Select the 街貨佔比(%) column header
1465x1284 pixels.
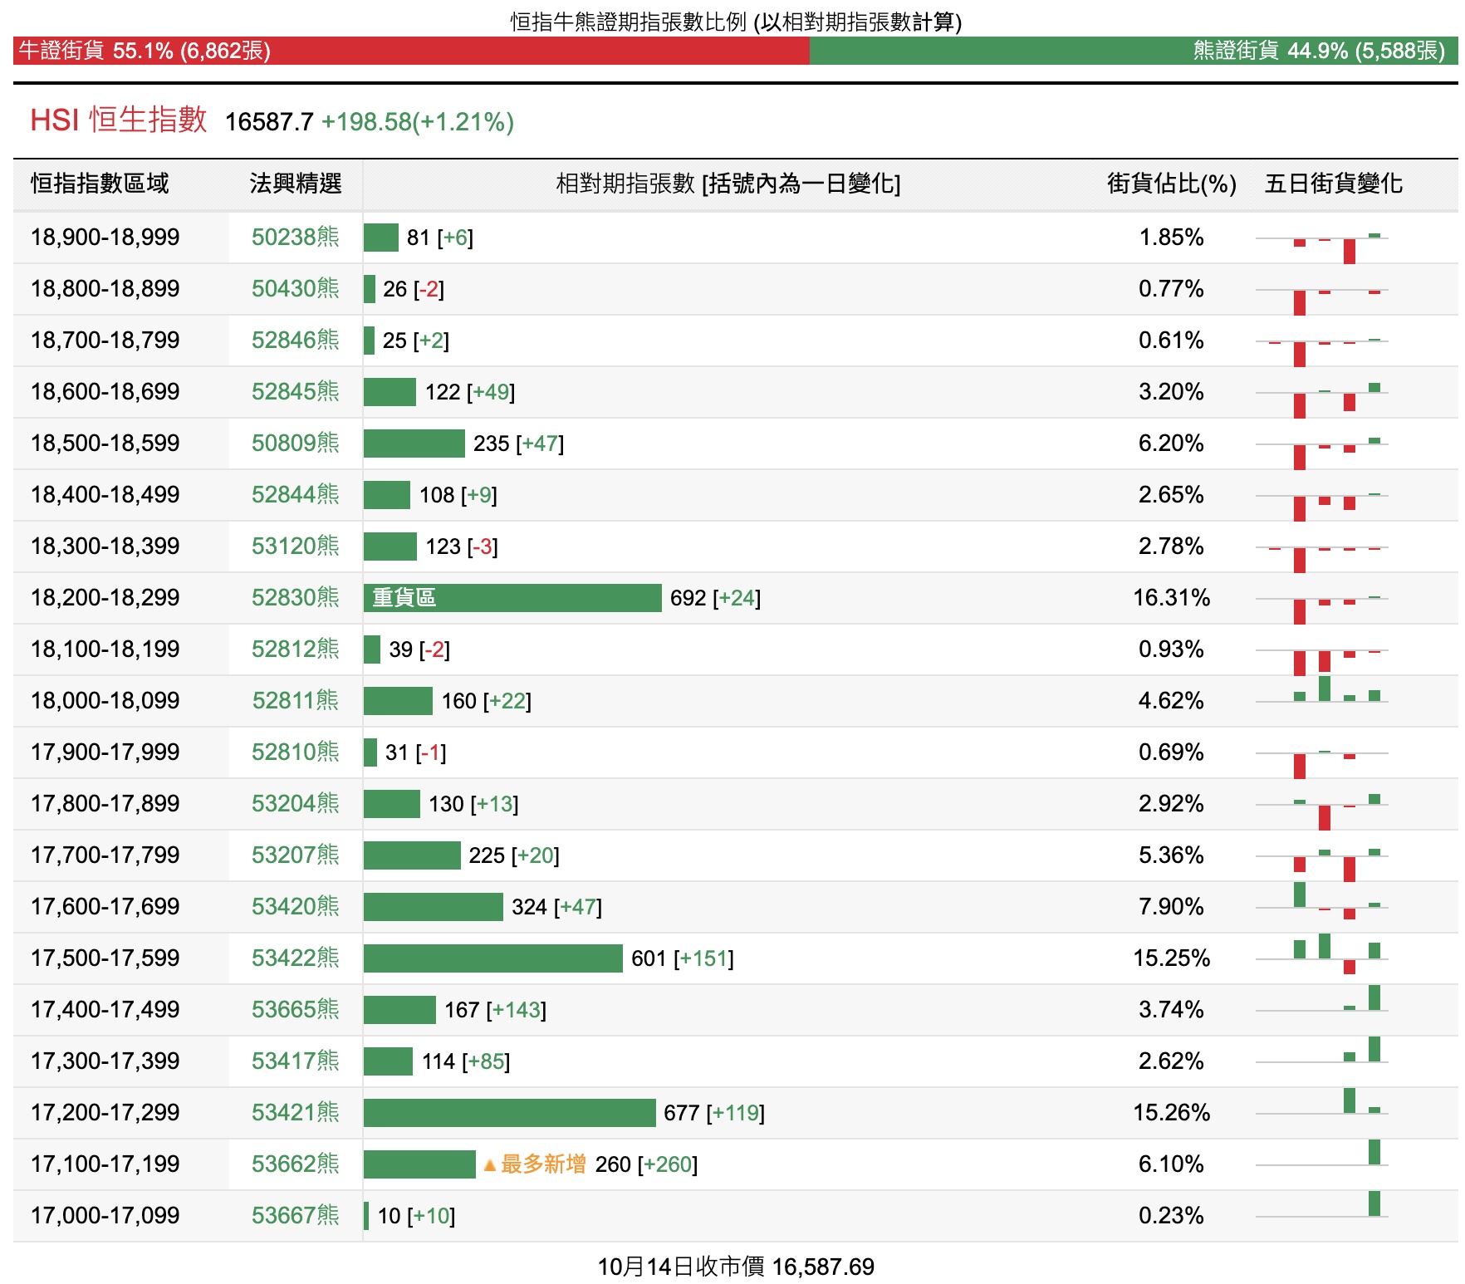coord(1171,184)
